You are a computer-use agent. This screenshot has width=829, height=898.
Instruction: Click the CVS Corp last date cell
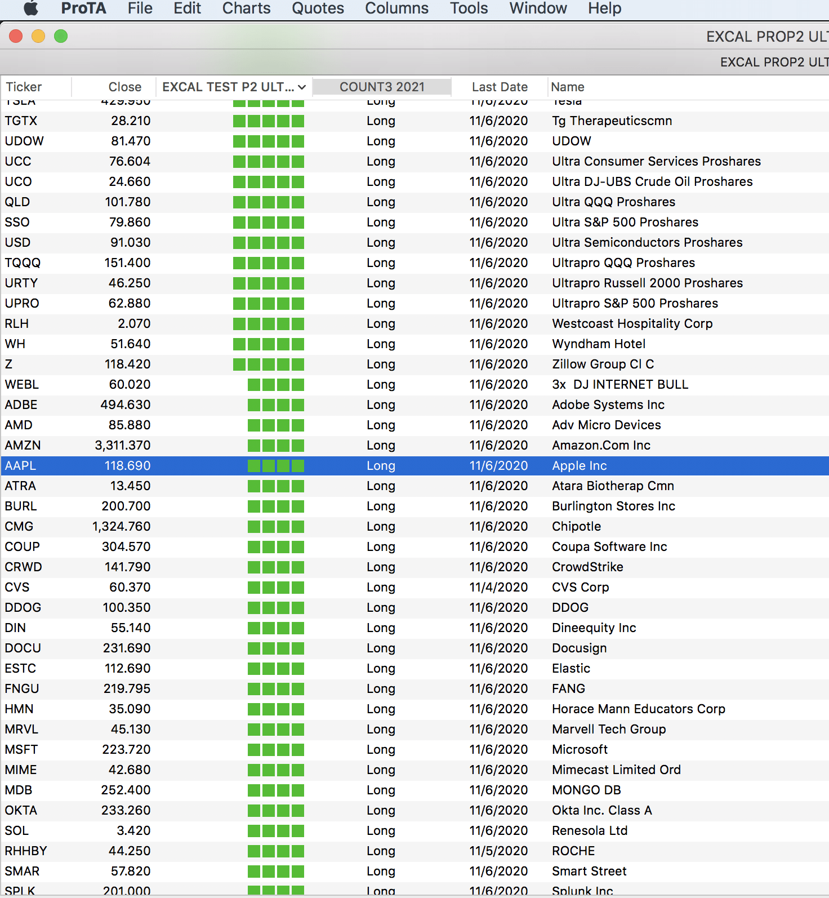[x=498, y=588]
